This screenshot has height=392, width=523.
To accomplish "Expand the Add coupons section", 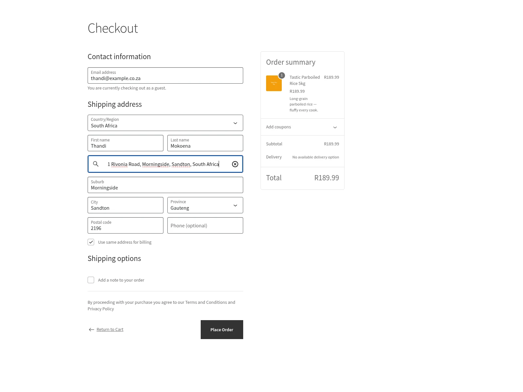I will click(302, 127).
